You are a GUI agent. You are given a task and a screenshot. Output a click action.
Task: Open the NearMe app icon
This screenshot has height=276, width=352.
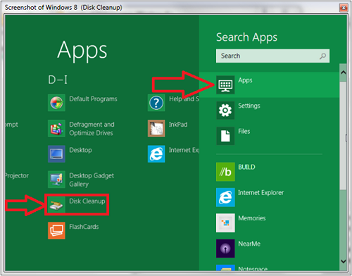point(225,249)
